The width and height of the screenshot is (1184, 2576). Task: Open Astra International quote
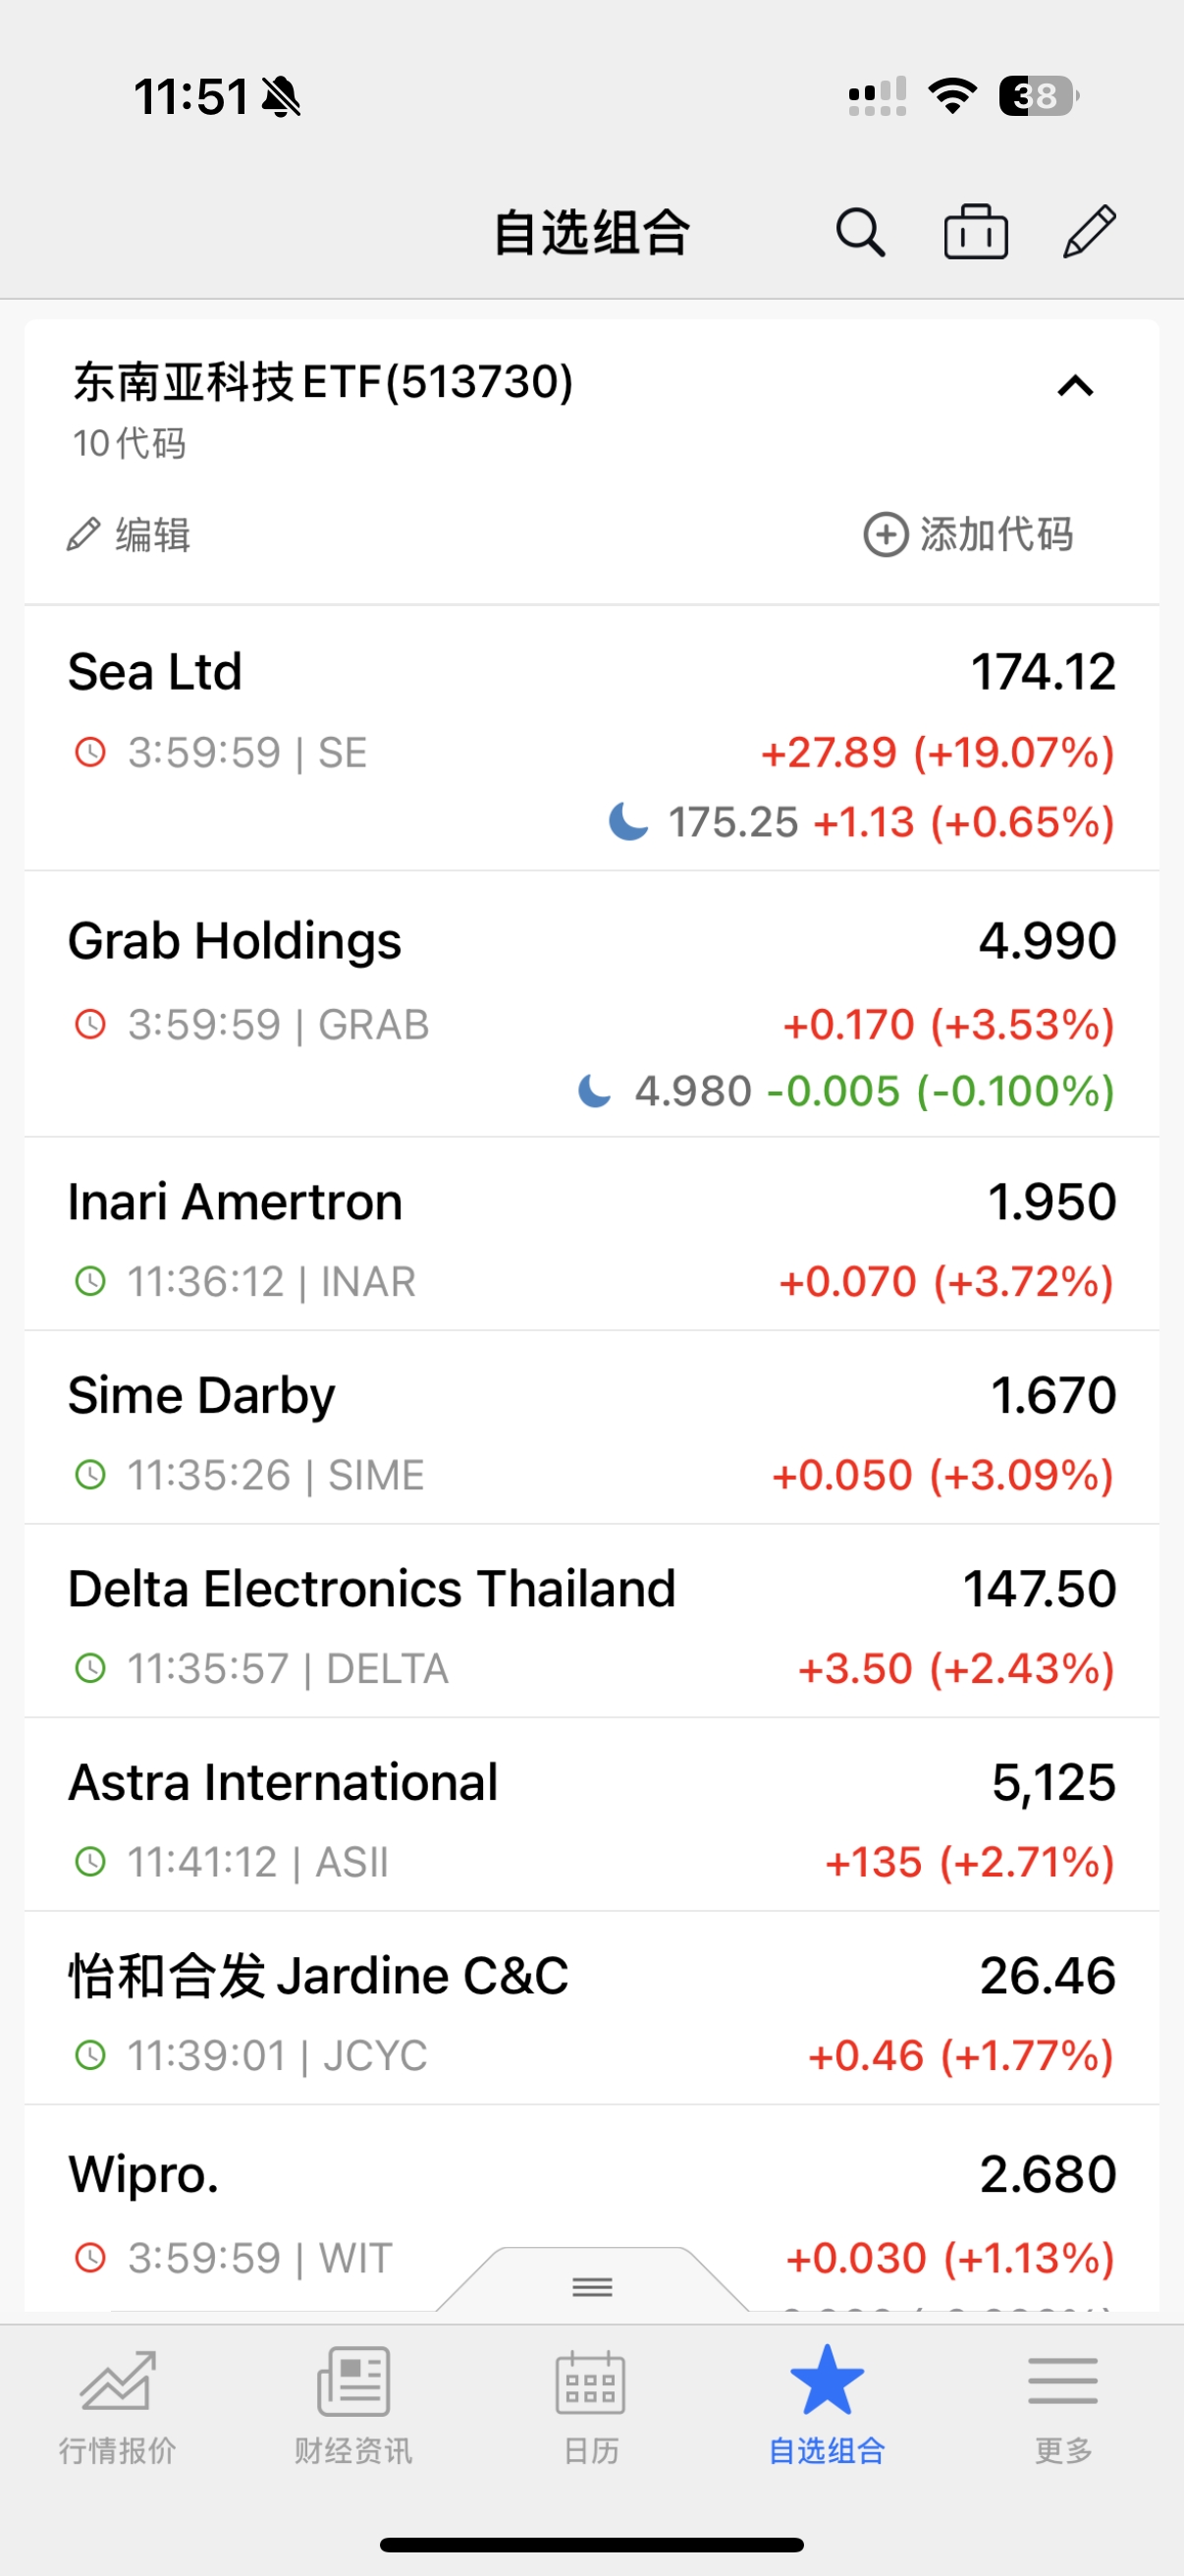tap(591, 1815)
